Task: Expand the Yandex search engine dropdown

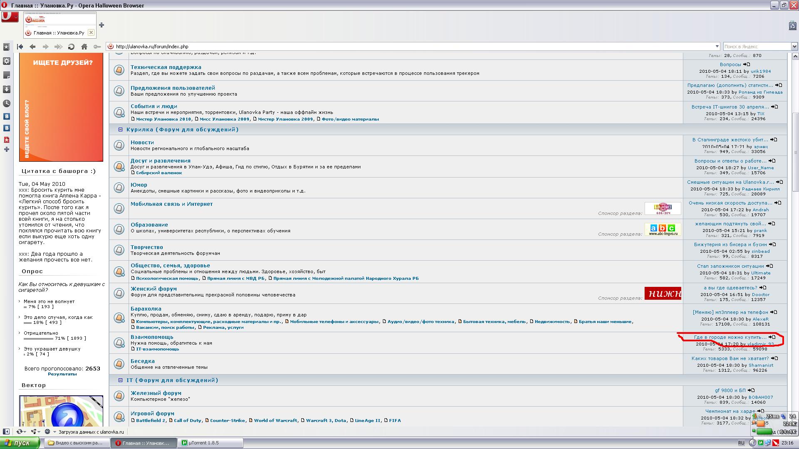Action: (794, 47)
